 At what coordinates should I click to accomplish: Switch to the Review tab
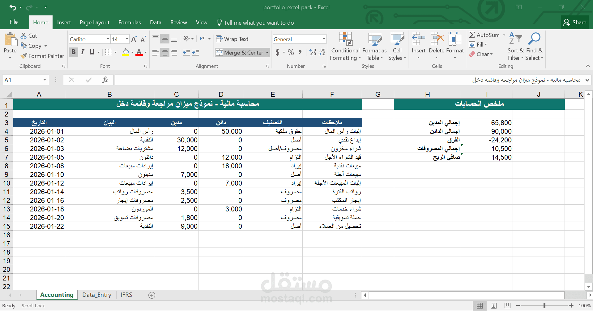coord(178,23)
